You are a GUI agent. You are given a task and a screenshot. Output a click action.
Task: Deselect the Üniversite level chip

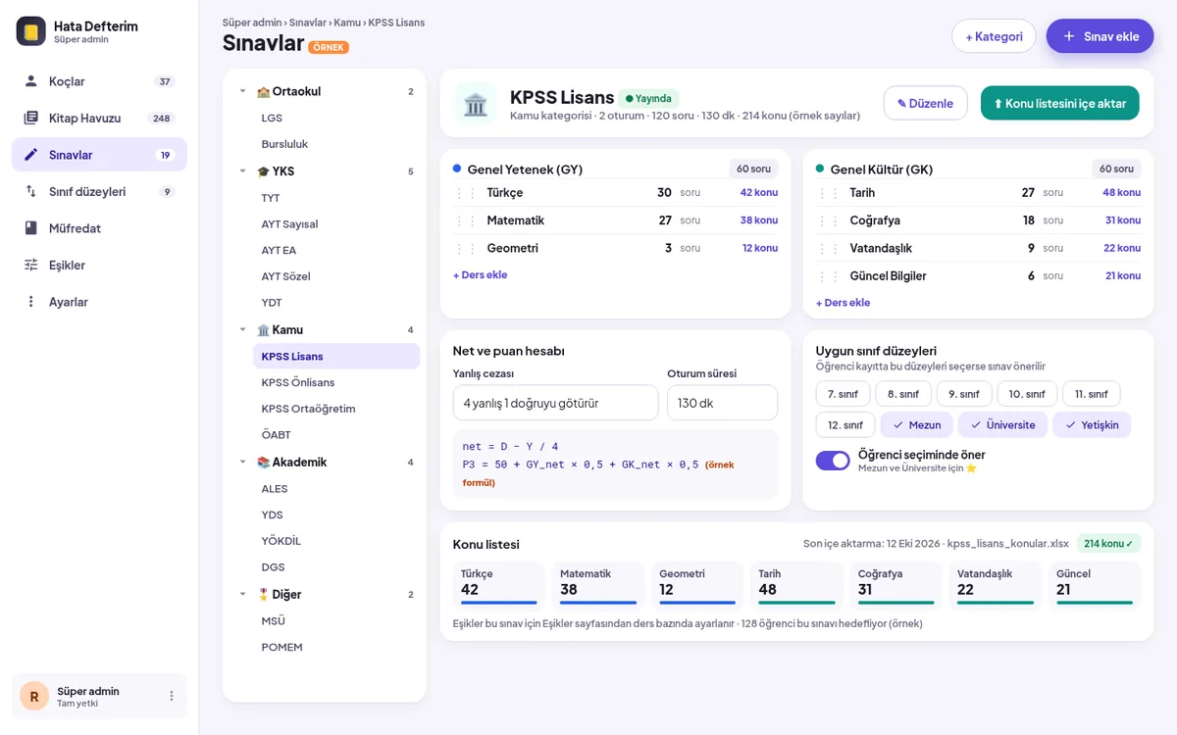(x=1002, y=424)
